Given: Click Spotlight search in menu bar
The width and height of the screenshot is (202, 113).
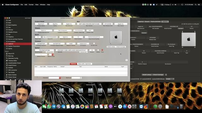Looking at the screenshot, I should (196, 5).
